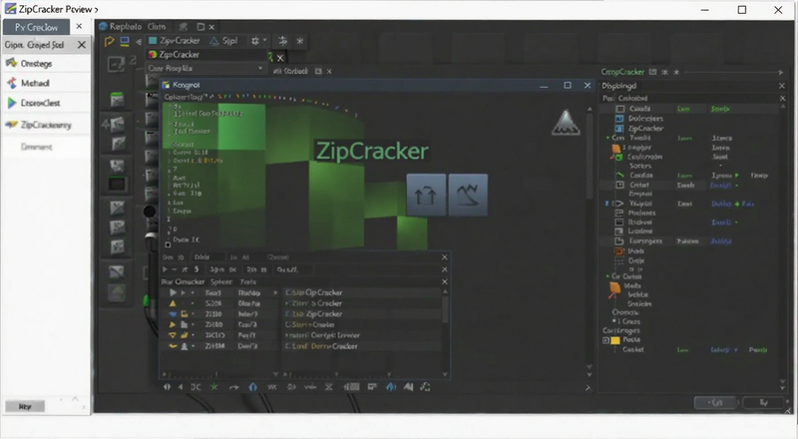The image size is (798, 439).
Task: Close the Ciprt Crojed Stel sidebar panel
Action: point(82,45)
